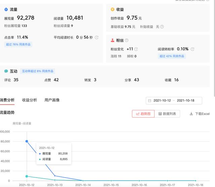Select the 数据列表 view button
215x187 pixels.
coord(167,114)
